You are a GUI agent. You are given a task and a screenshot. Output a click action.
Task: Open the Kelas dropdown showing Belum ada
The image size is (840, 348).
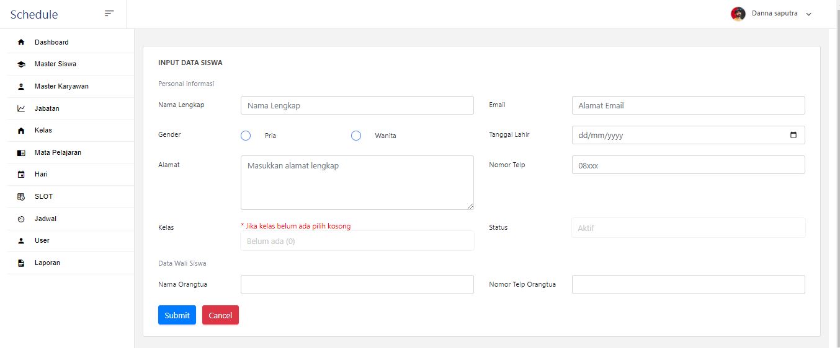pos(357,241)
